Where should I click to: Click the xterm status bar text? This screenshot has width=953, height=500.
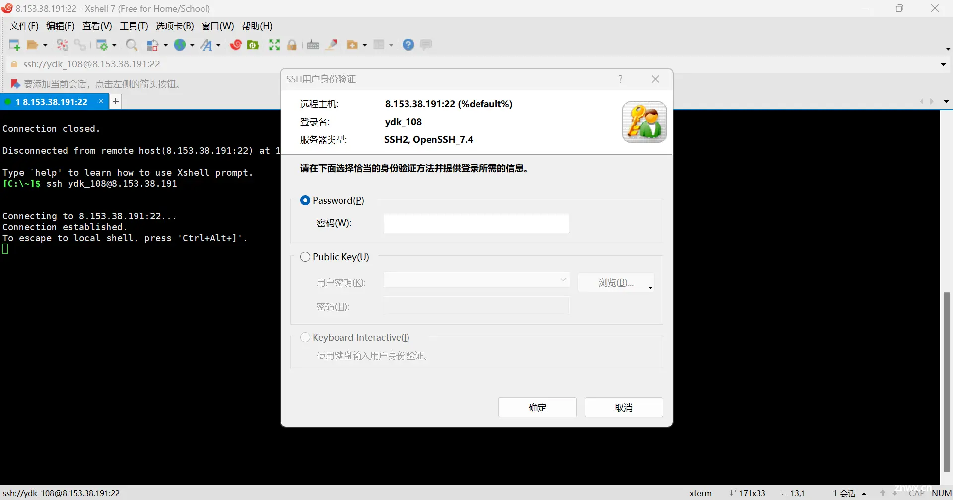click(700, 493)
